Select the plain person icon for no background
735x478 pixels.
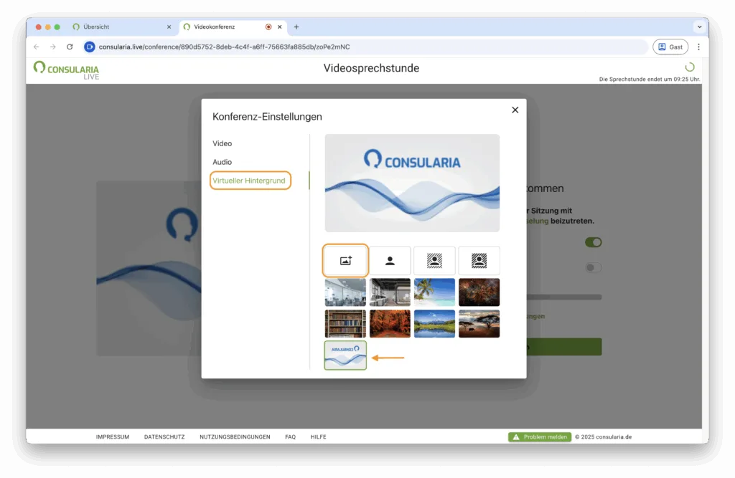[390, 261]
